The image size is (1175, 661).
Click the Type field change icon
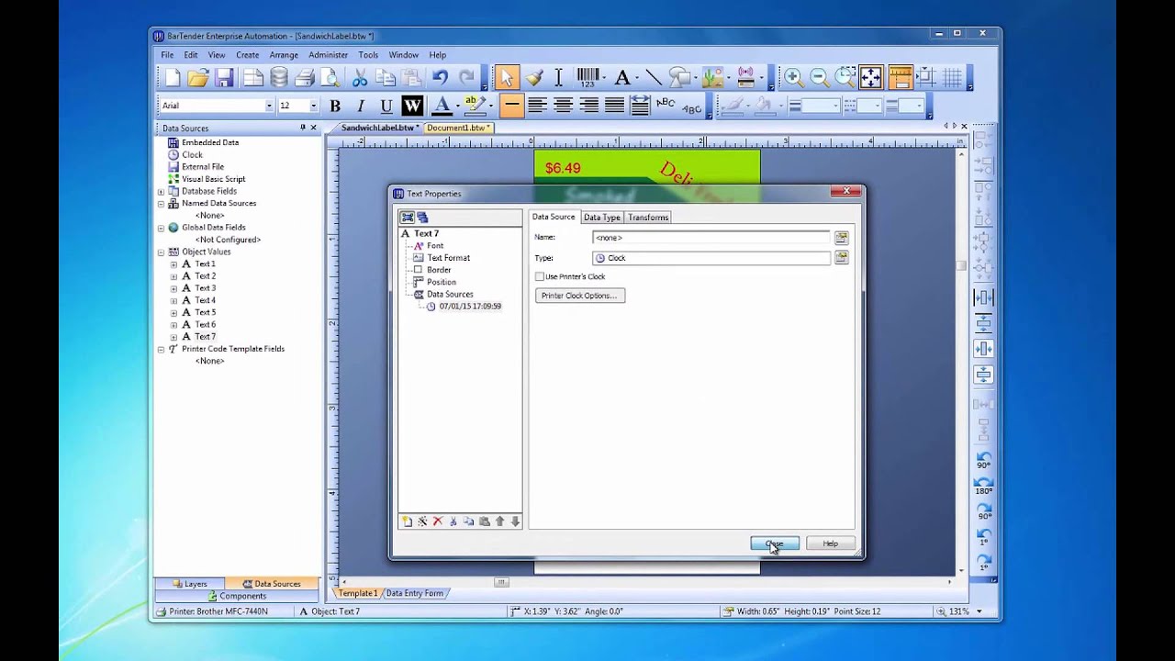tap(841, 258)
